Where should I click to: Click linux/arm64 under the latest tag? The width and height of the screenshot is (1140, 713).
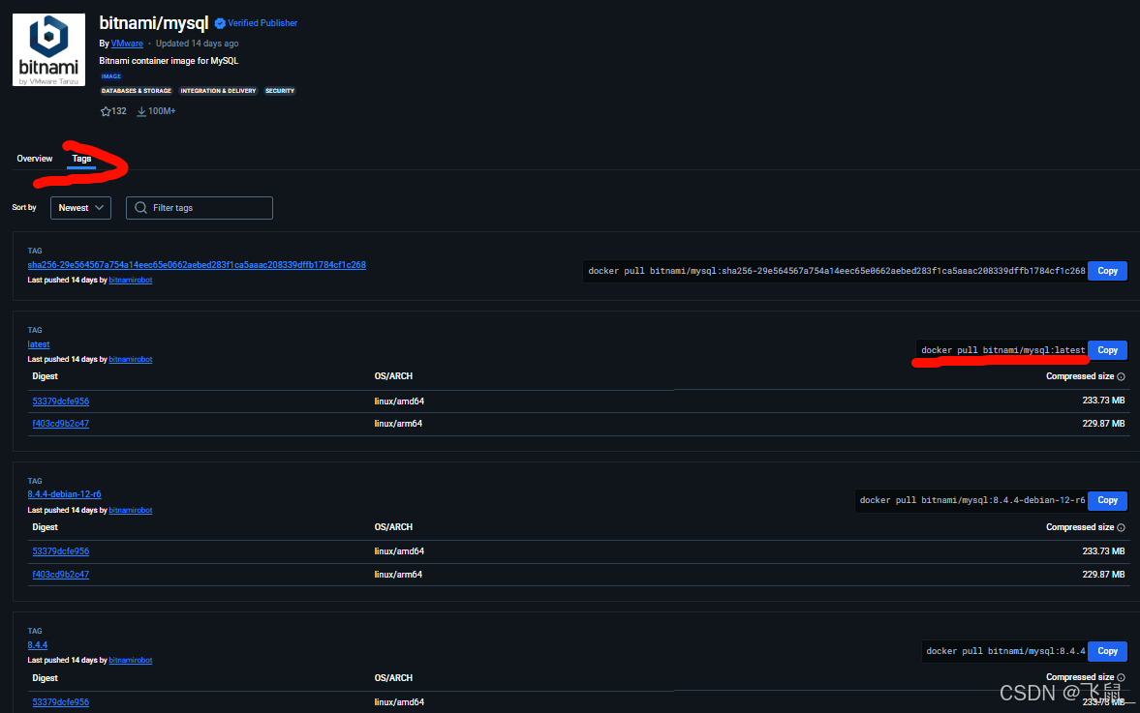[398, 424]
